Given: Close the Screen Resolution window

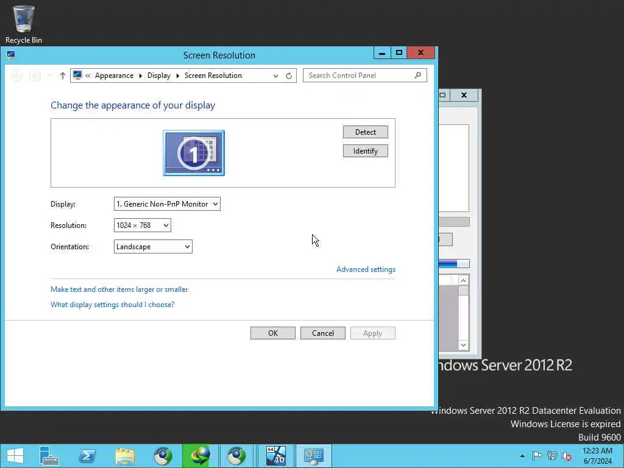Looking at the screenshot, I should (420, 53).
